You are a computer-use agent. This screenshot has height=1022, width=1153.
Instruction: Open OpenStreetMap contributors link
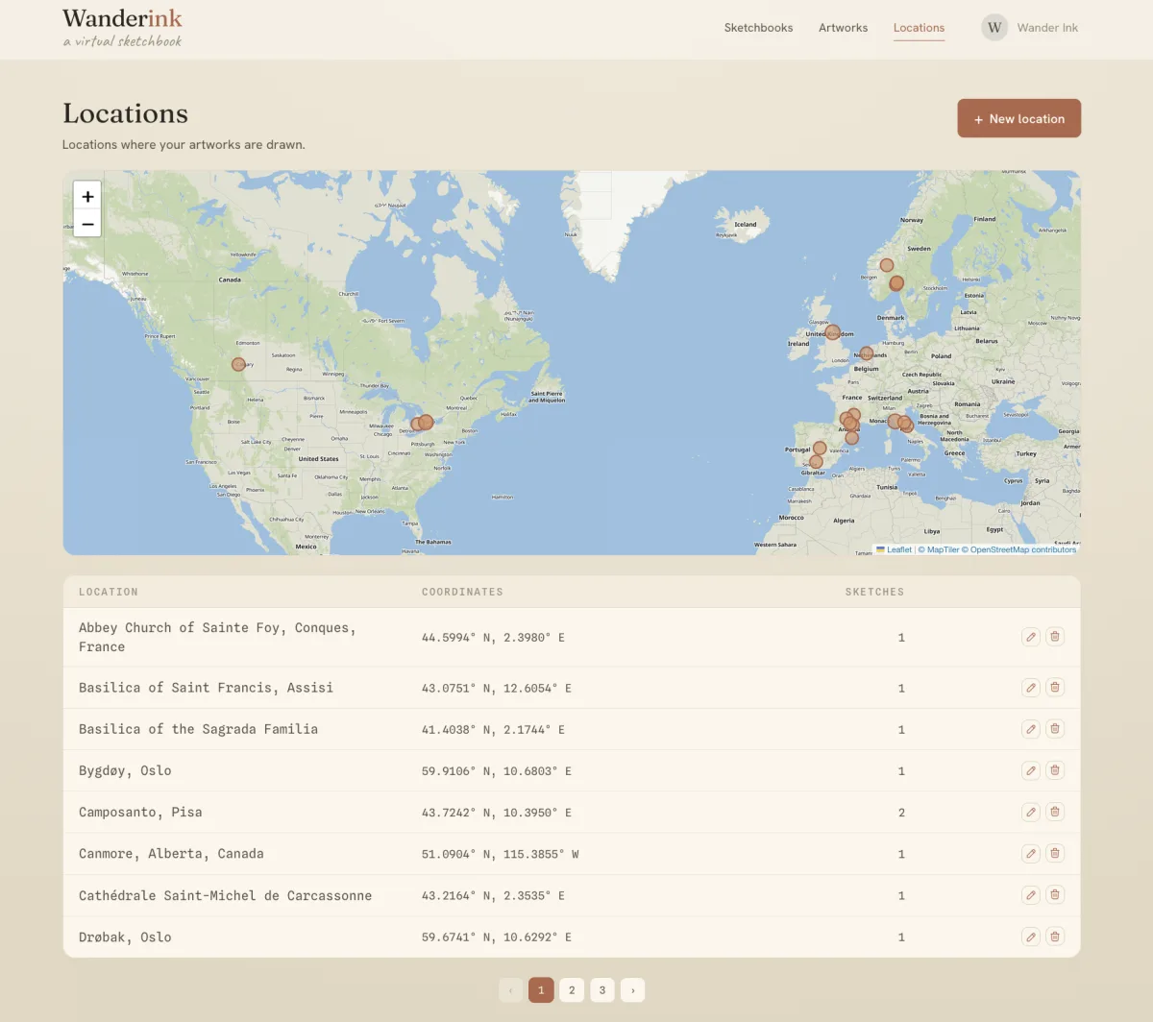1019,549
